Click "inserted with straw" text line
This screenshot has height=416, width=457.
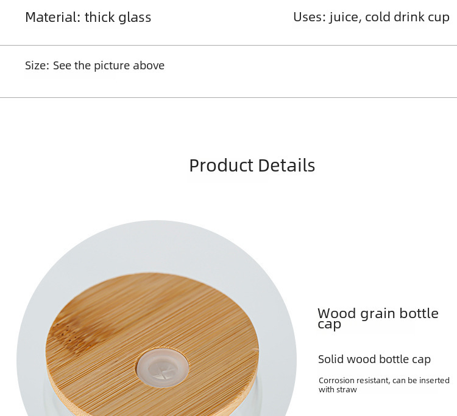(338, 390)
